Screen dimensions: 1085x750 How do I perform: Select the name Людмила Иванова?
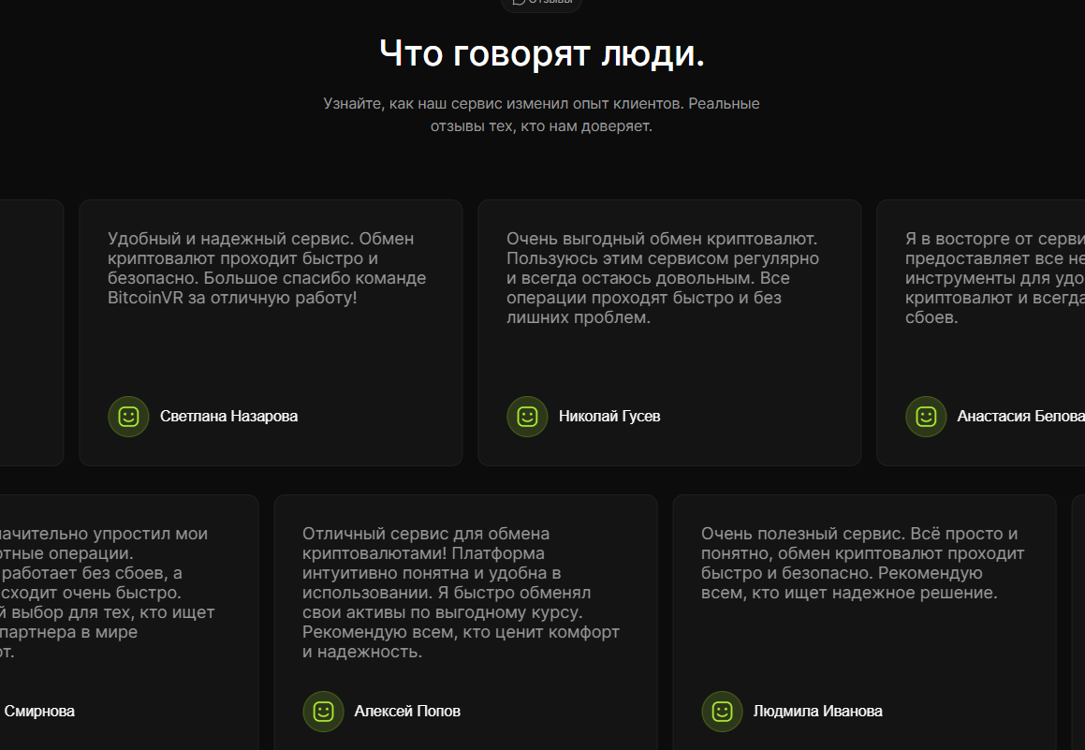click(817, 712)
